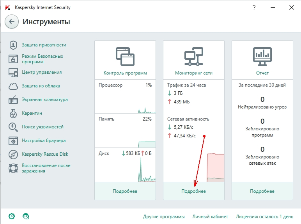Click the back arrow next to Инструменты
301x224 pixels.
tap(12, 22)
